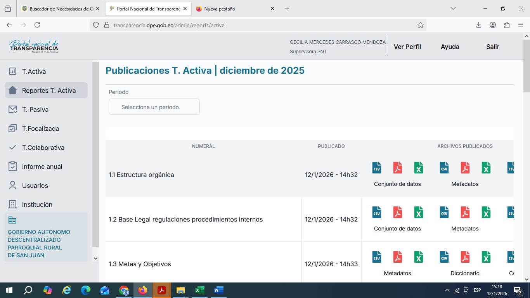Download Excel of Metas y Objetivos Metadatos

418,257
